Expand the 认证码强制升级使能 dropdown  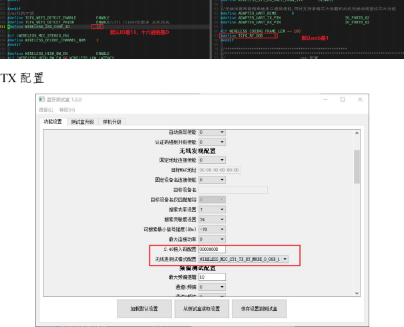[212, 142]
